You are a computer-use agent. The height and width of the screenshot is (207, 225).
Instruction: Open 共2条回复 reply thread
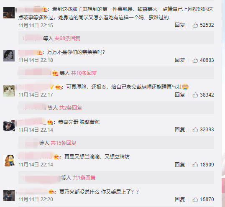tap(70, 108)
